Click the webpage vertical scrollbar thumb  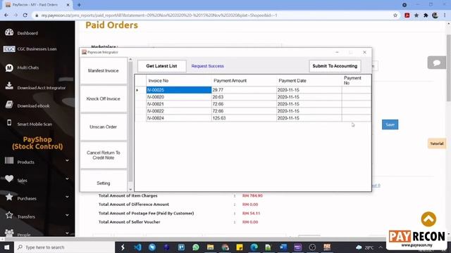pyautogui.click(x=448, y=67)
